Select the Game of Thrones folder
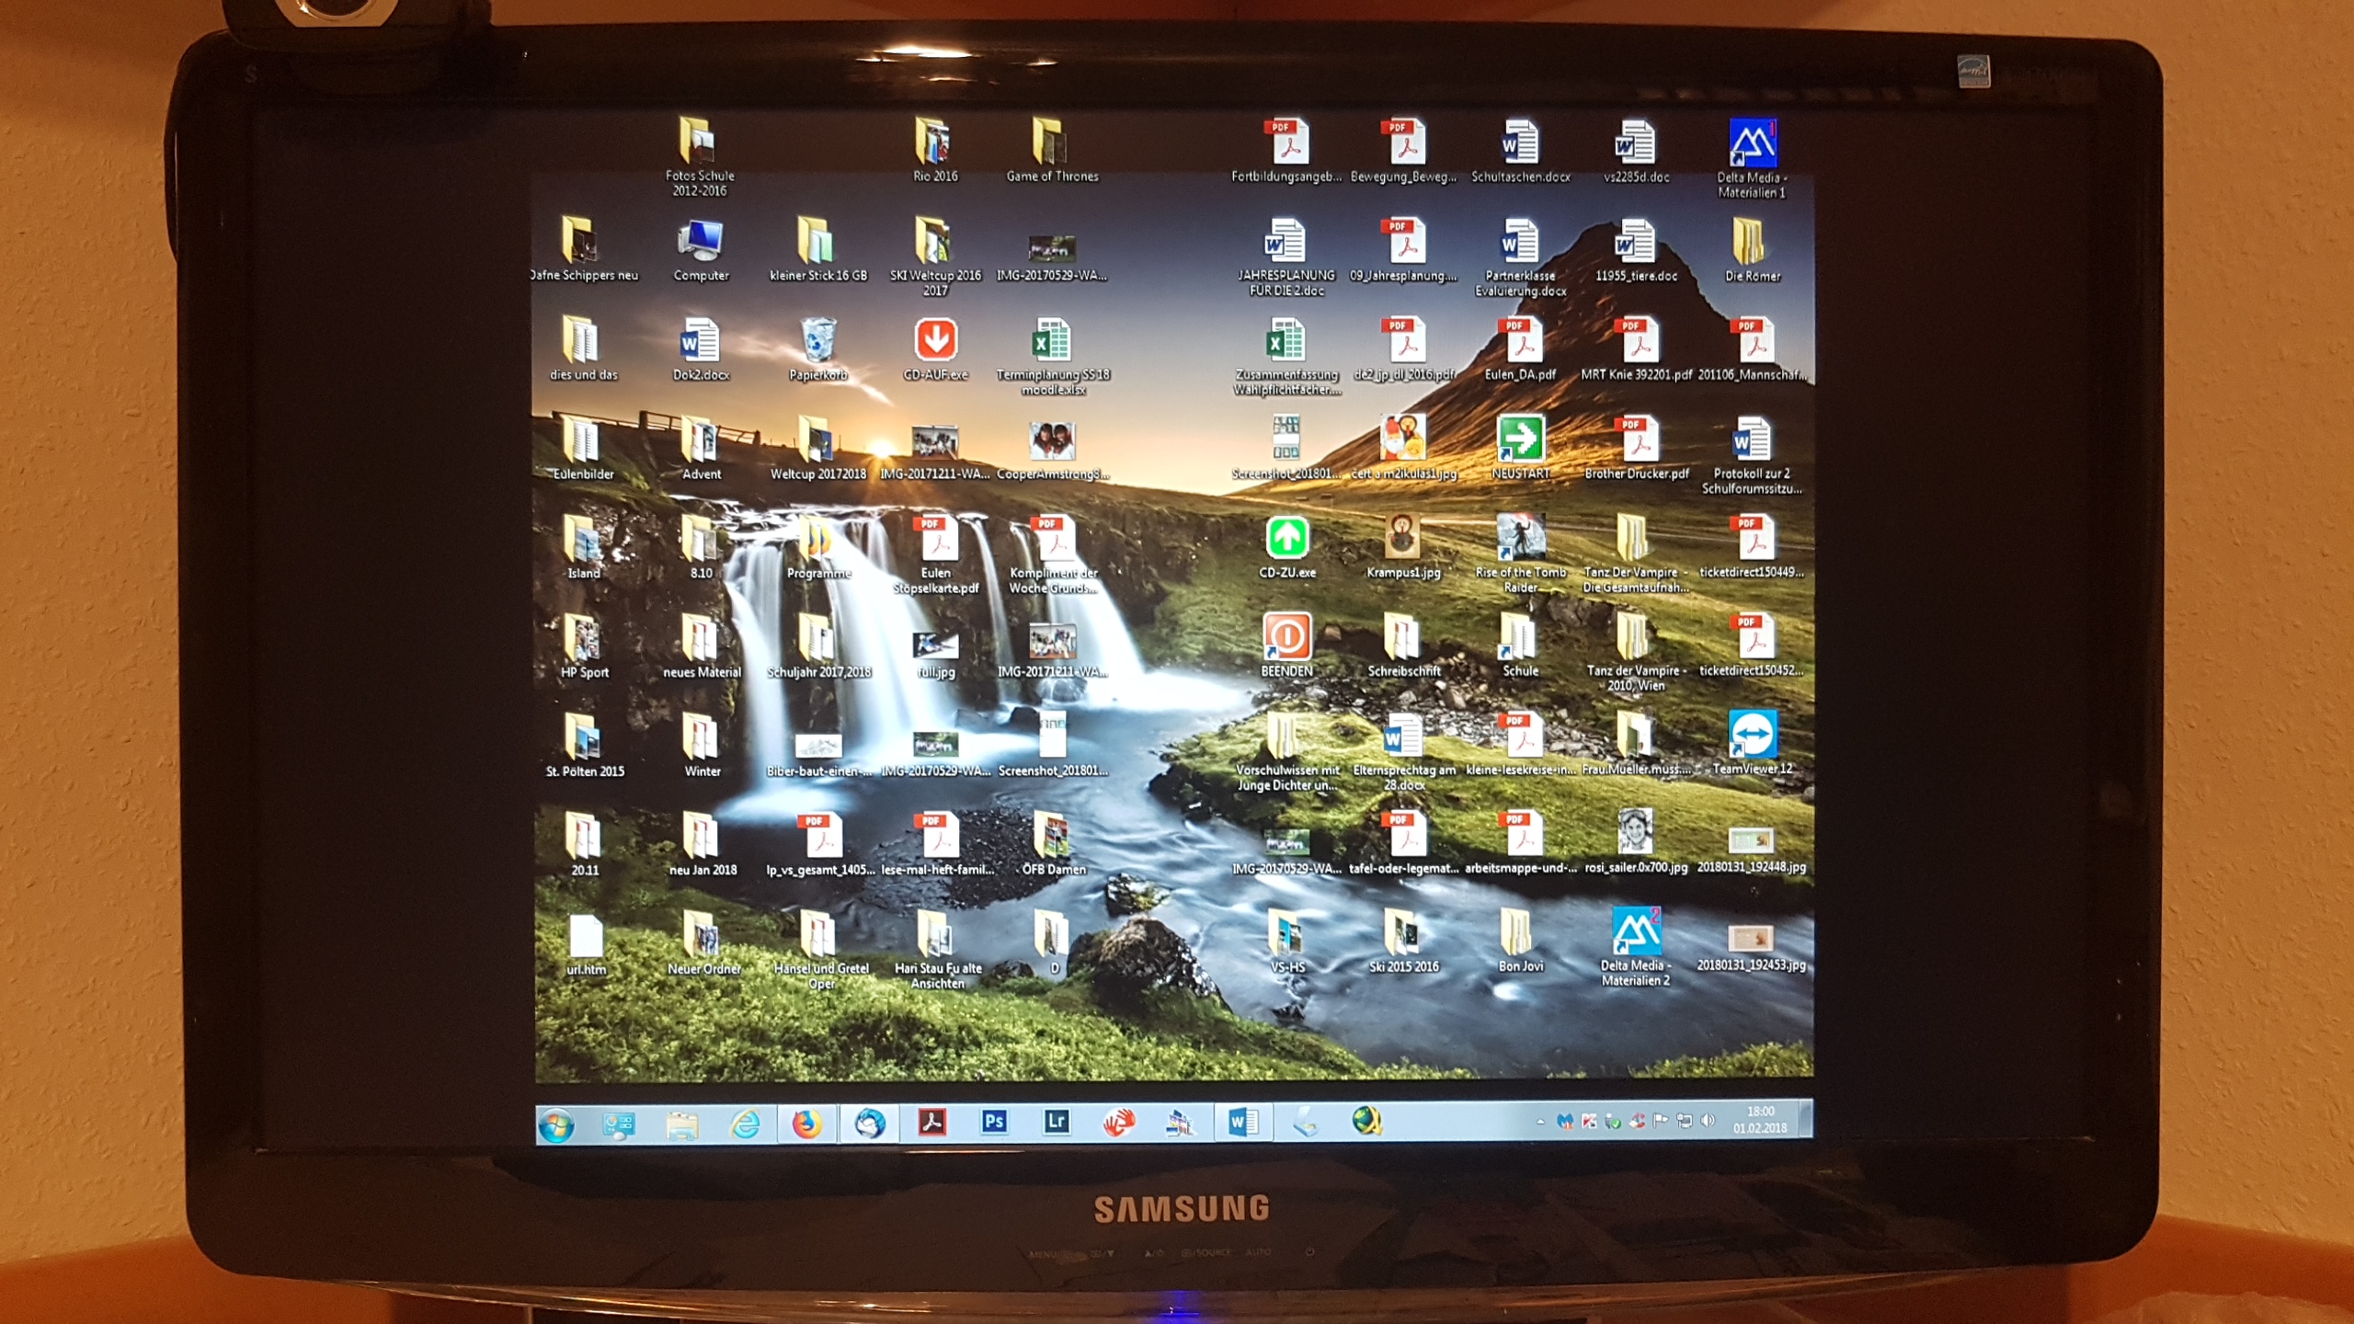2354x1324 pixels. (x=1049, y=143)
